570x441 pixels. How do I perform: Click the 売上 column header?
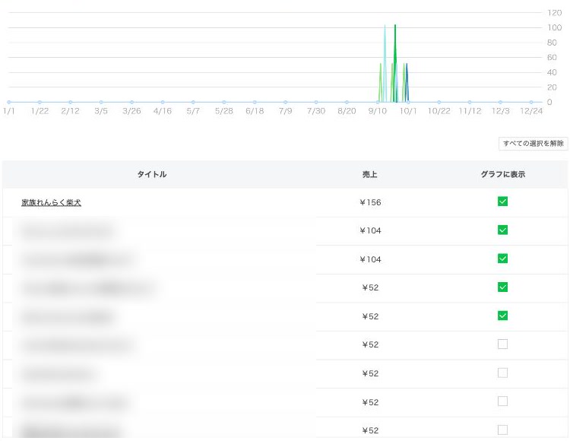click(369, 174)
